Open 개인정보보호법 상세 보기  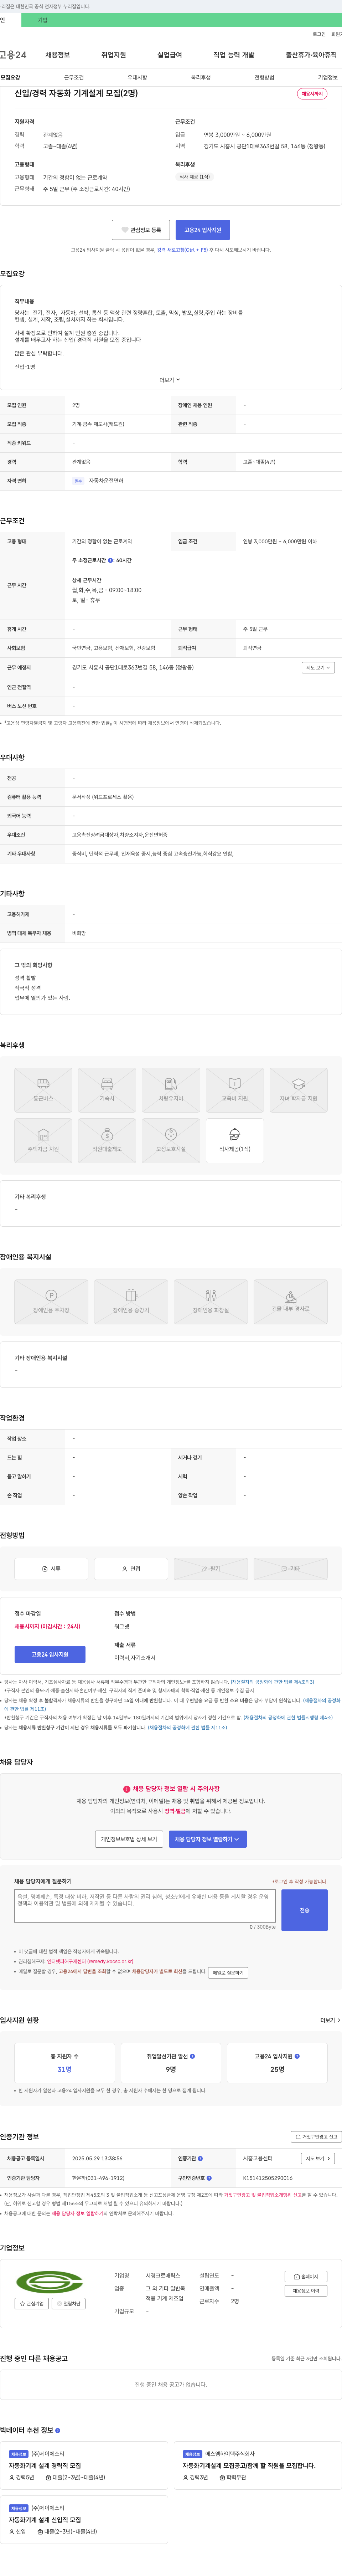(129, 1839)
